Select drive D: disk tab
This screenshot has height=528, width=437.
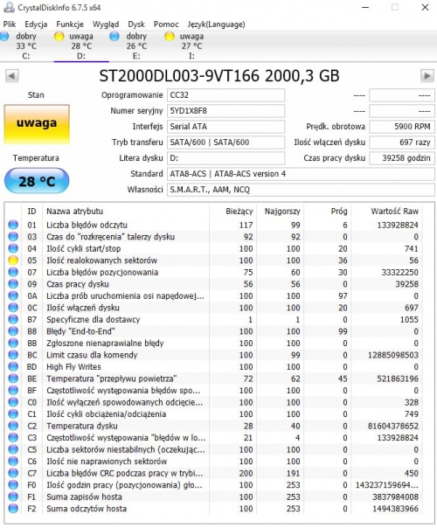[80, 46]
